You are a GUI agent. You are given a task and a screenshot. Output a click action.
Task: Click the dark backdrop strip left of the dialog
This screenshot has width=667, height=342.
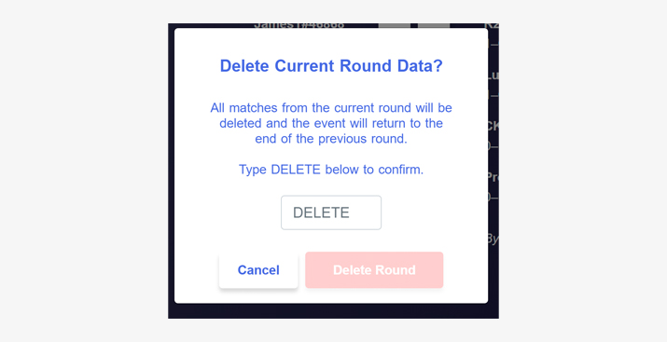[171, 170]
